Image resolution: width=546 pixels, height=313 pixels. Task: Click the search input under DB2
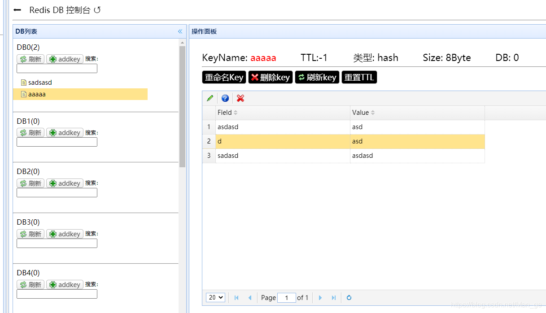pos(57,193)
